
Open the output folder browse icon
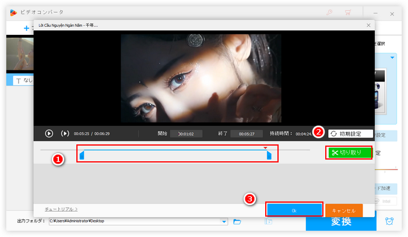(x=237, y=221)
